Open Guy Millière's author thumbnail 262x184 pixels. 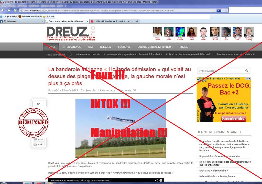pos(169,32)
